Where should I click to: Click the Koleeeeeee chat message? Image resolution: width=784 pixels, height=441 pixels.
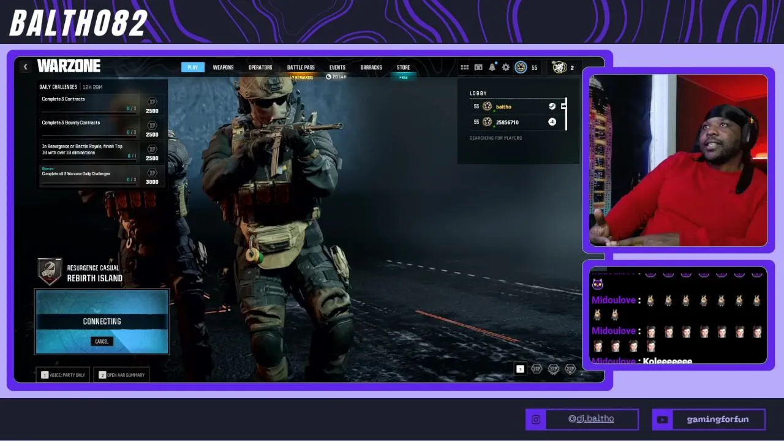pos(668,361)
